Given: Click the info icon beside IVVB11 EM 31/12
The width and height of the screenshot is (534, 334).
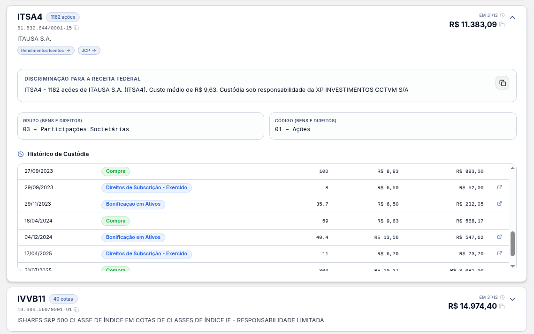Looking at the screenshot, I should [x=502, y=297].
